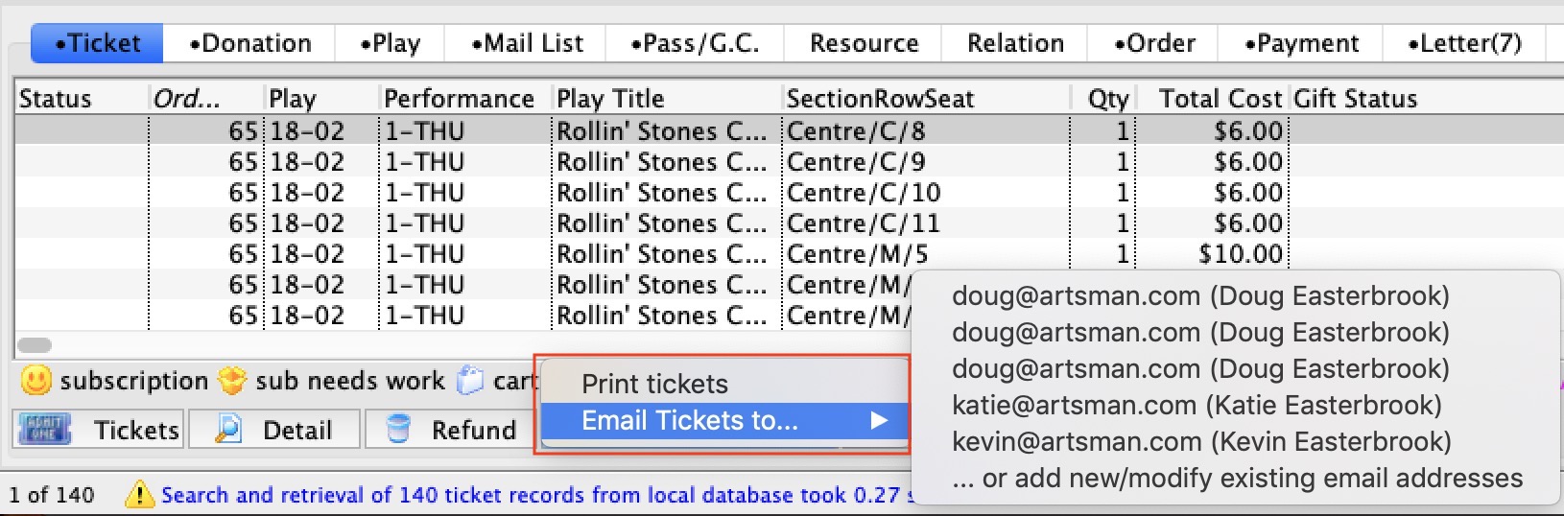Choose katie@artsman.com (Katie Easterbrook) email
1564x516 pixels.
click(x=1197, y=405)
